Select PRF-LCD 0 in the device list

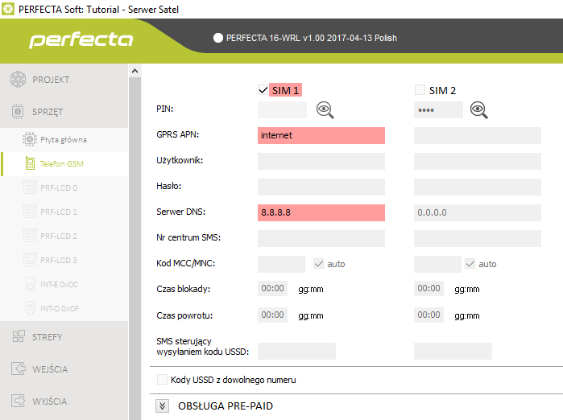pyautogui.click(x=58, y=188)
